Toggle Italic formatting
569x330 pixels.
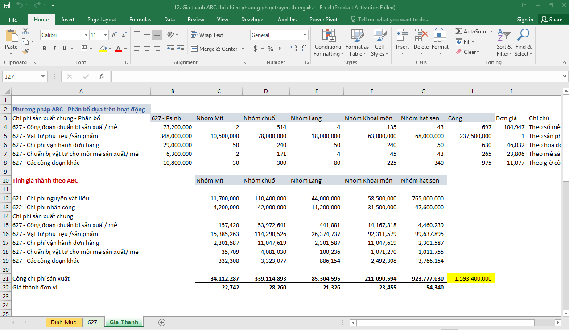click(54, 49)
